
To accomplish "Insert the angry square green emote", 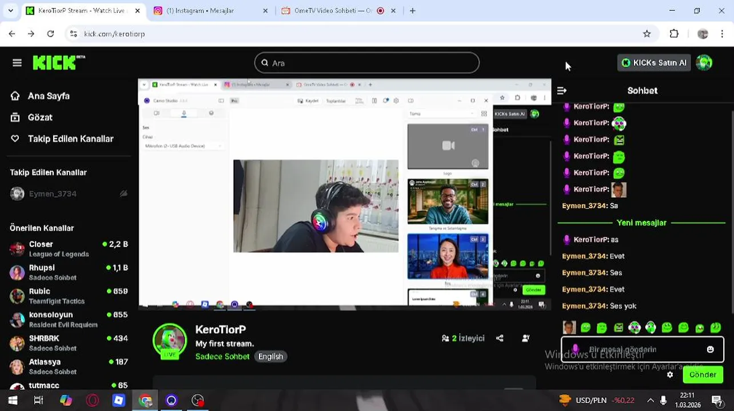I will [619, 328].
